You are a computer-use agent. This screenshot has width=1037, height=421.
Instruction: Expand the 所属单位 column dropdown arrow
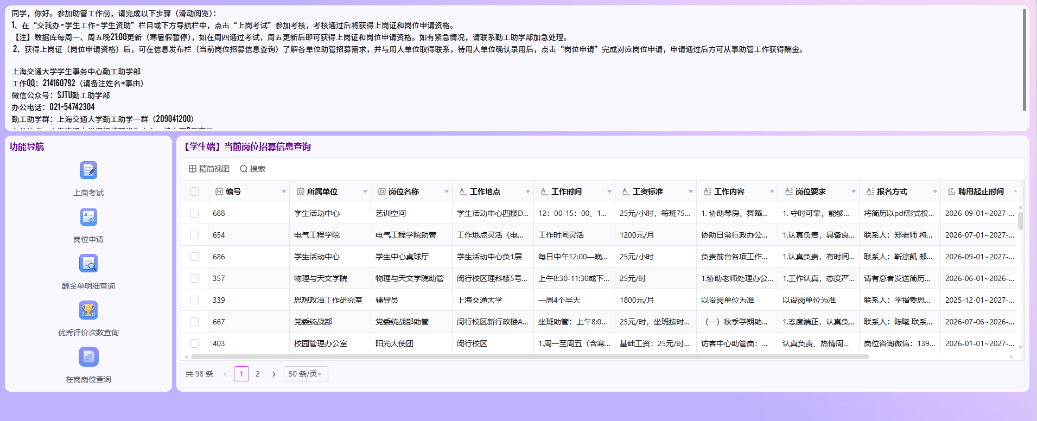coord(365,192)
